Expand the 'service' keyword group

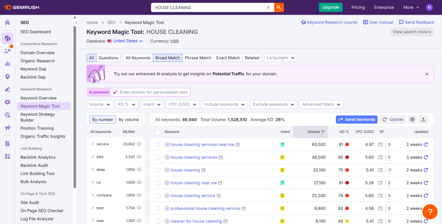pos(92,144)
